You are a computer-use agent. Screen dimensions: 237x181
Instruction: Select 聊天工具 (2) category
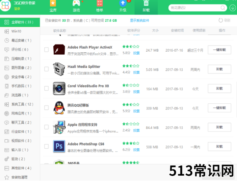20,123
